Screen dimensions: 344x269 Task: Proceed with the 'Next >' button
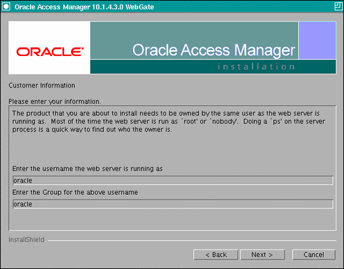(x=262, y=255)
